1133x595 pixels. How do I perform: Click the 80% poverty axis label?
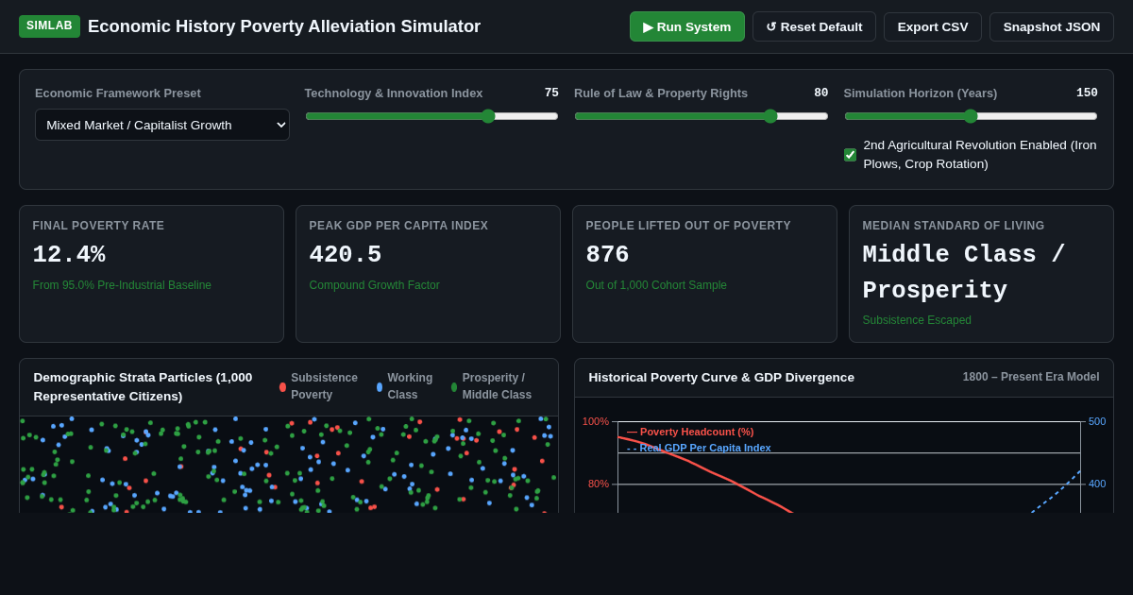click(x=599, y=484)
